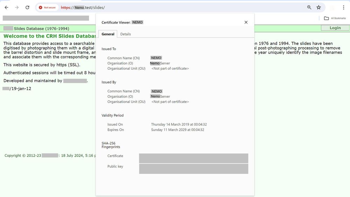
Task: Close the Certificate Viewer dialog
Action: click(x=246, y=22)
